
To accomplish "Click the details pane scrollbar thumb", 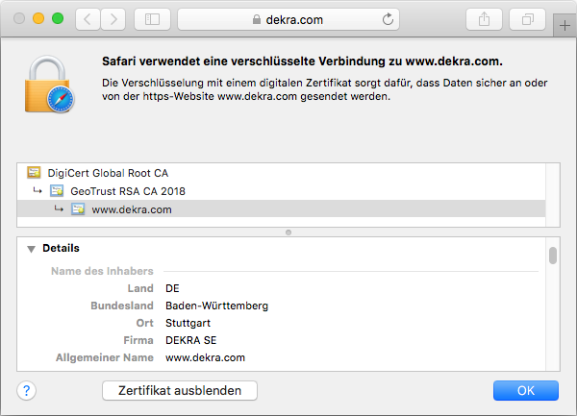I will pos(553,256).
